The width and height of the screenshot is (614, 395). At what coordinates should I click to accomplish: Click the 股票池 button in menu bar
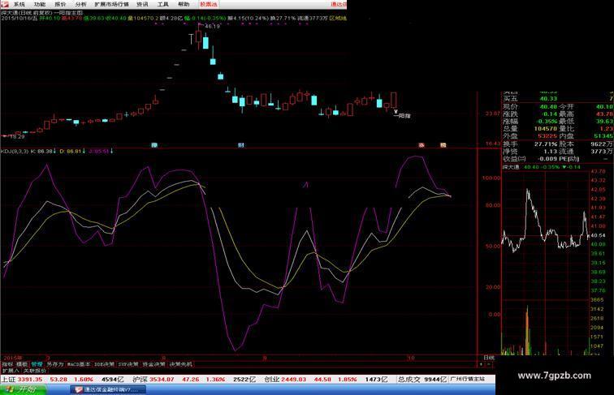point(209,4)
